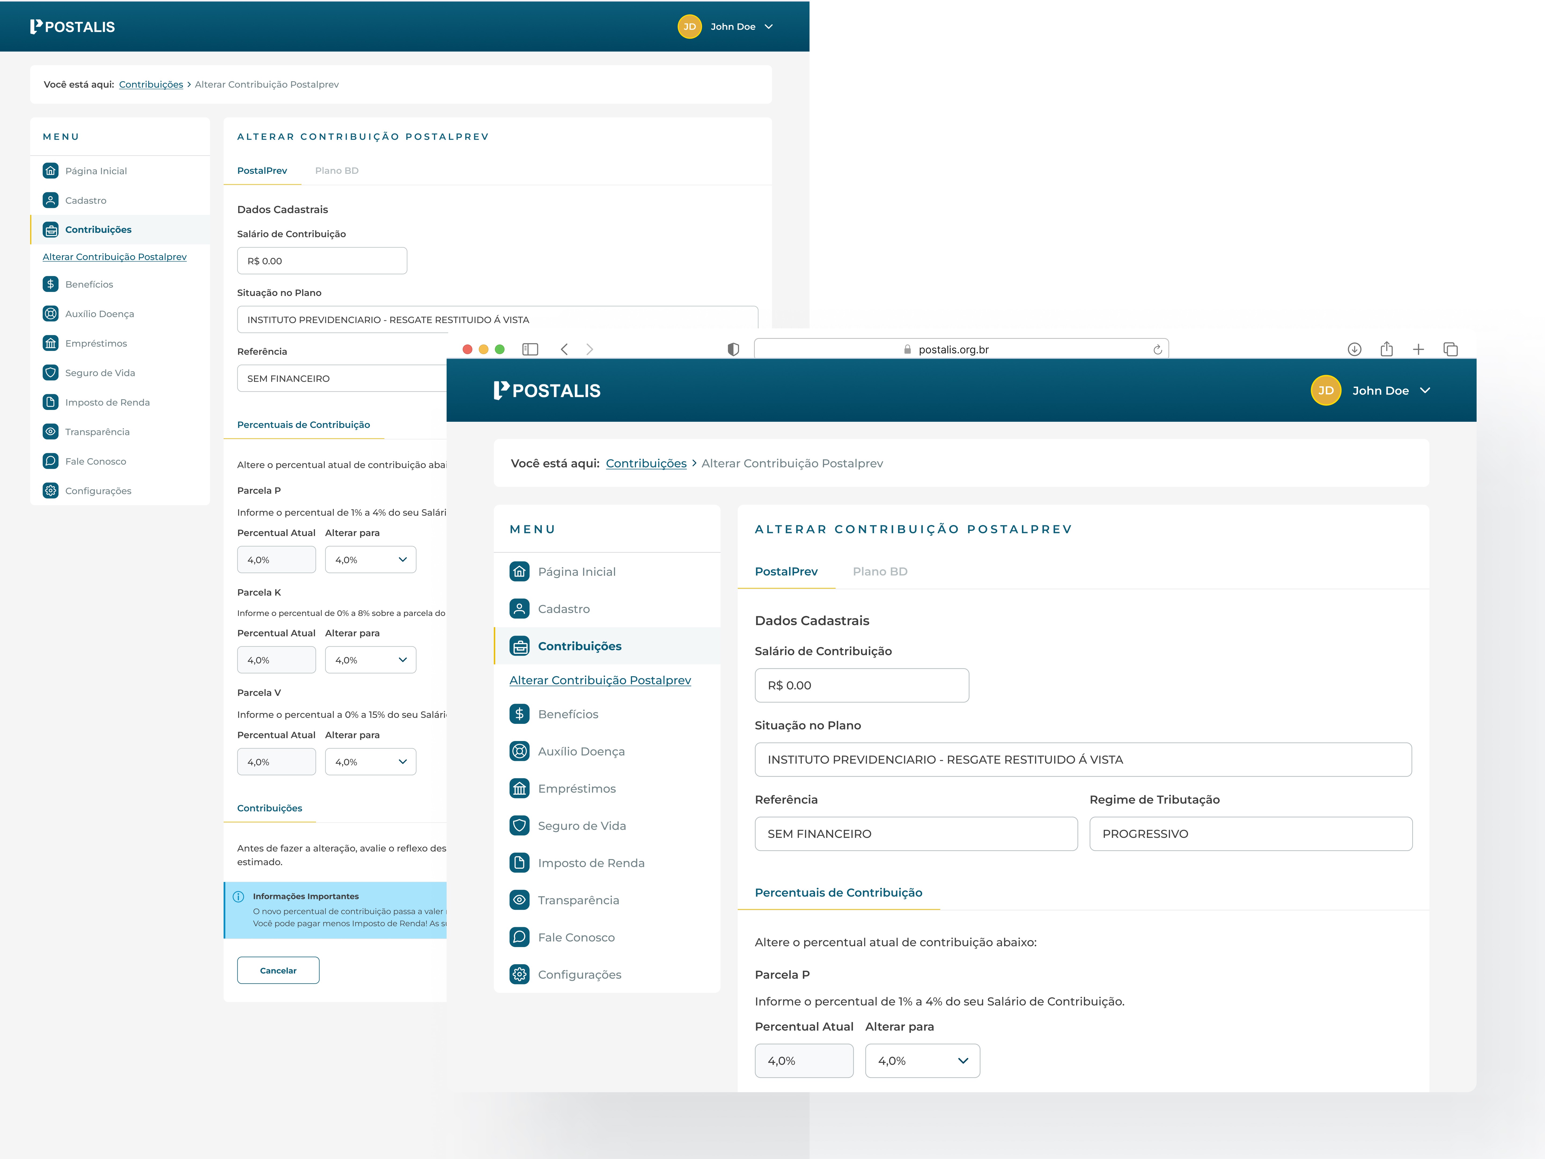Open new browser tab with plus icon

1418,349
